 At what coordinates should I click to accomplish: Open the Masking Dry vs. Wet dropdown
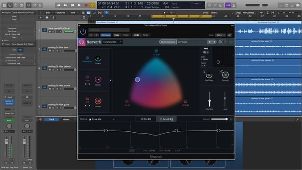102,119
